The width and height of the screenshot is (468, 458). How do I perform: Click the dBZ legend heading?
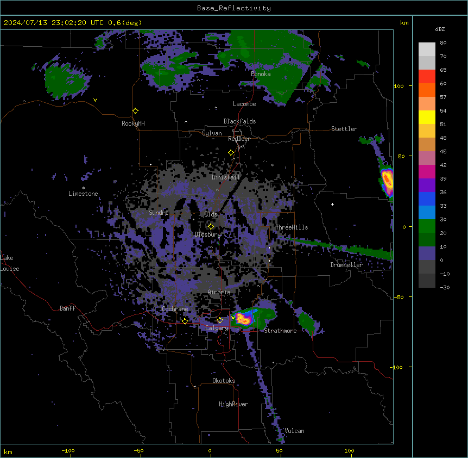pyautogui.click(x=440, y=29)
